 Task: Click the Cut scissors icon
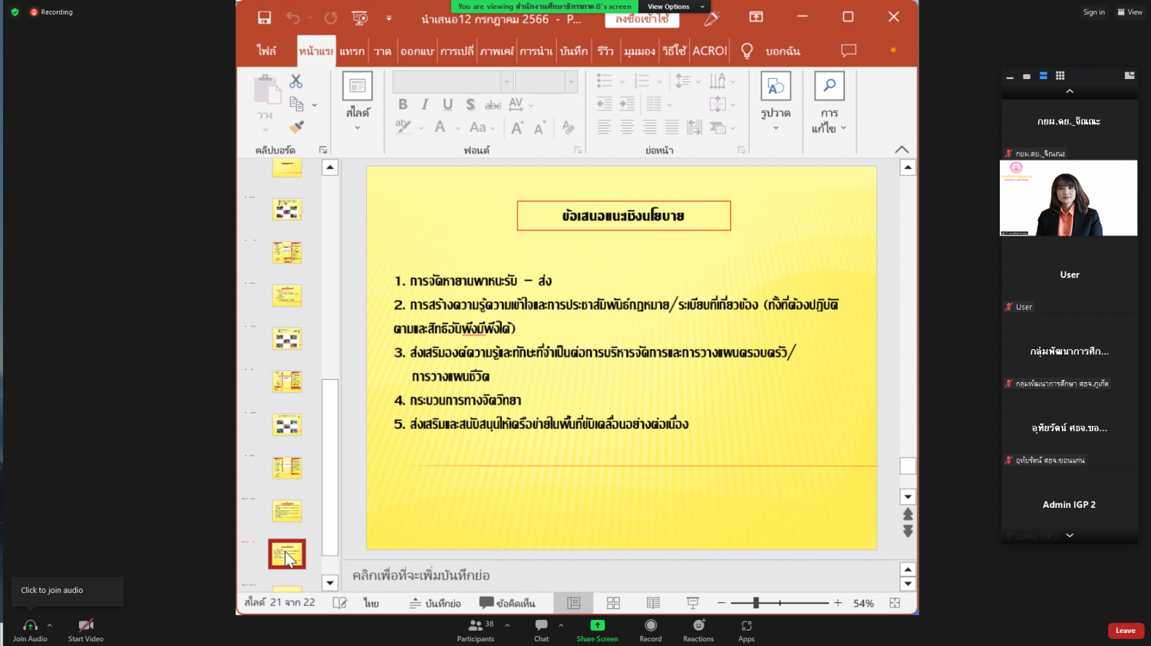click(295, 81)
